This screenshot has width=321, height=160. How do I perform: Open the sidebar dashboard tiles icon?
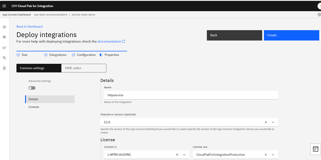4,37
